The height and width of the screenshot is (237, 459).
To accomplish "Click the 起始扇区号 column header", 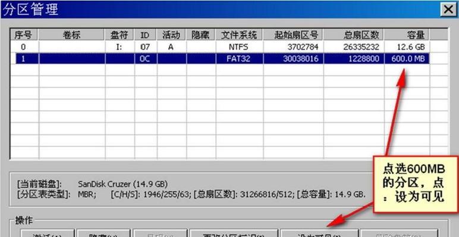I will [293, 35].
